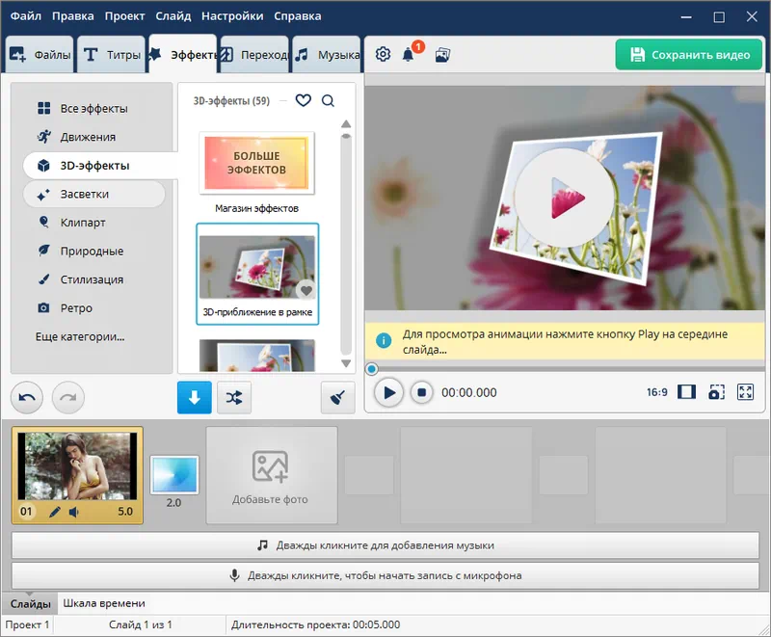The height and width of the screenshot is (637, 771).
Task: Open the Справка menu
Action: point(298,16)
